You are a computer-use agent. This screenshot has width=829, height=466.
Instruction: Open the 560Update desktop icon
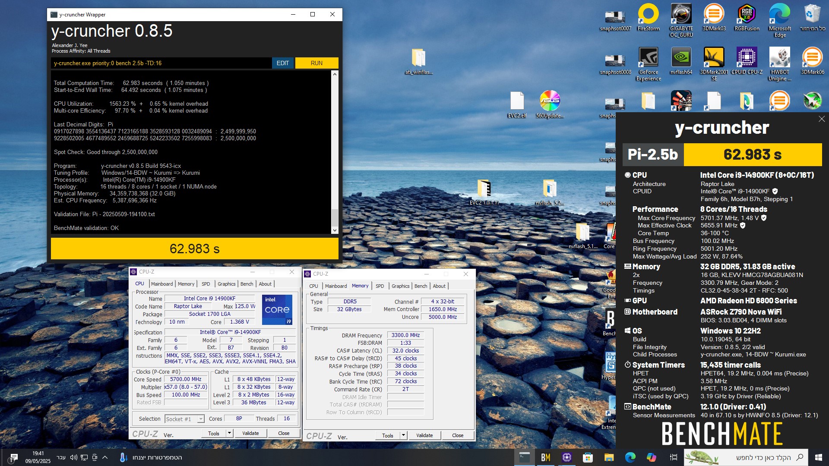(x=550, y=104)
